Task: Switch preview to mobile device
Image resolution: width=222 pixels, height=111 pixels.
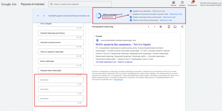Action: pos(169,27)
